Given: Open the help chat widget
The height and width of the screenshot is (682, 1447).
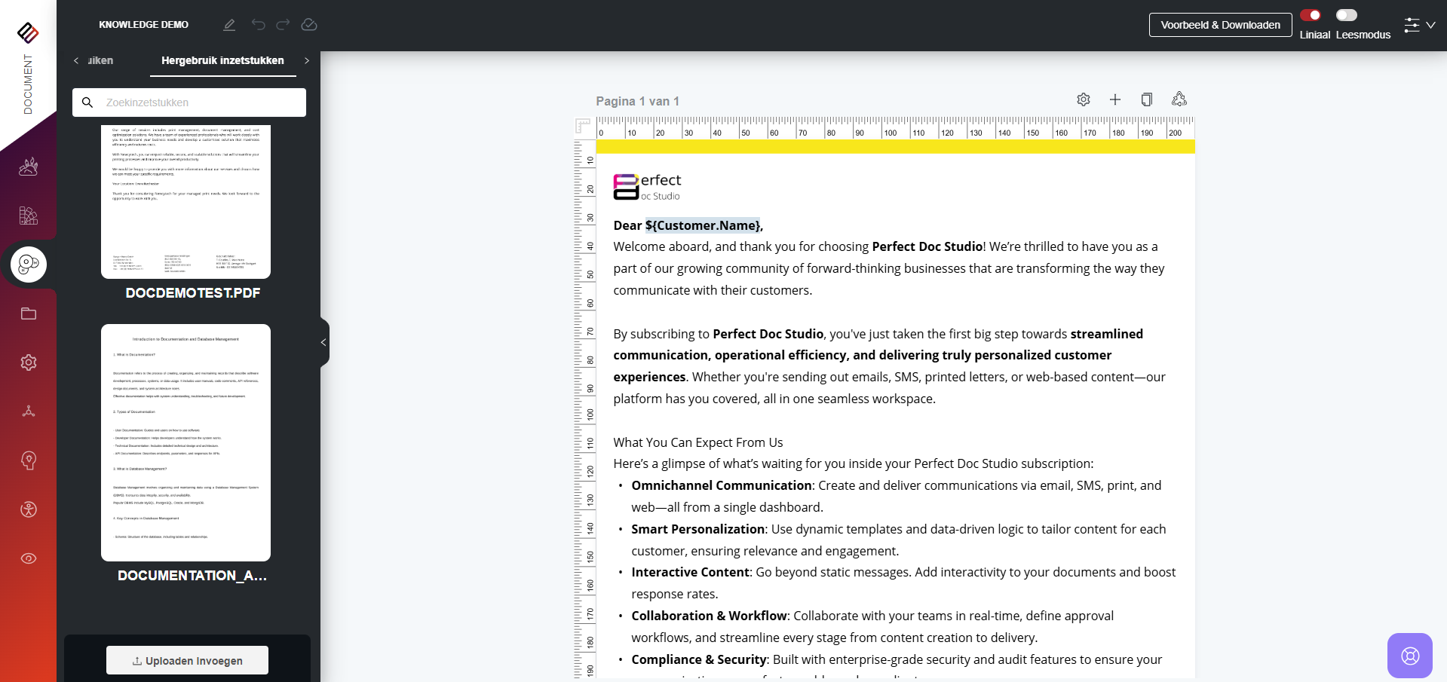Looking at the screenshot, I should coord(1409,656).
